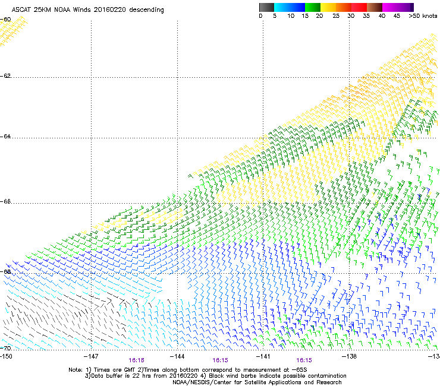The height and width of the screenshot is (386, 440).
Task: Select the yellow 20-25 knots legend segment
Action: (328, 7)
